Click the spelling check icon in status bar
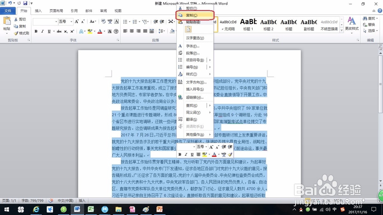 [x=51, y=200]
